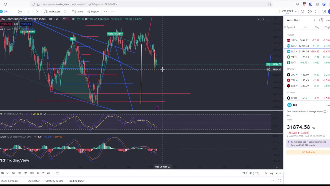Click Add note button
Image resolution: width=330 pixels, height=186 pixels.
click(x=309, y=152)
